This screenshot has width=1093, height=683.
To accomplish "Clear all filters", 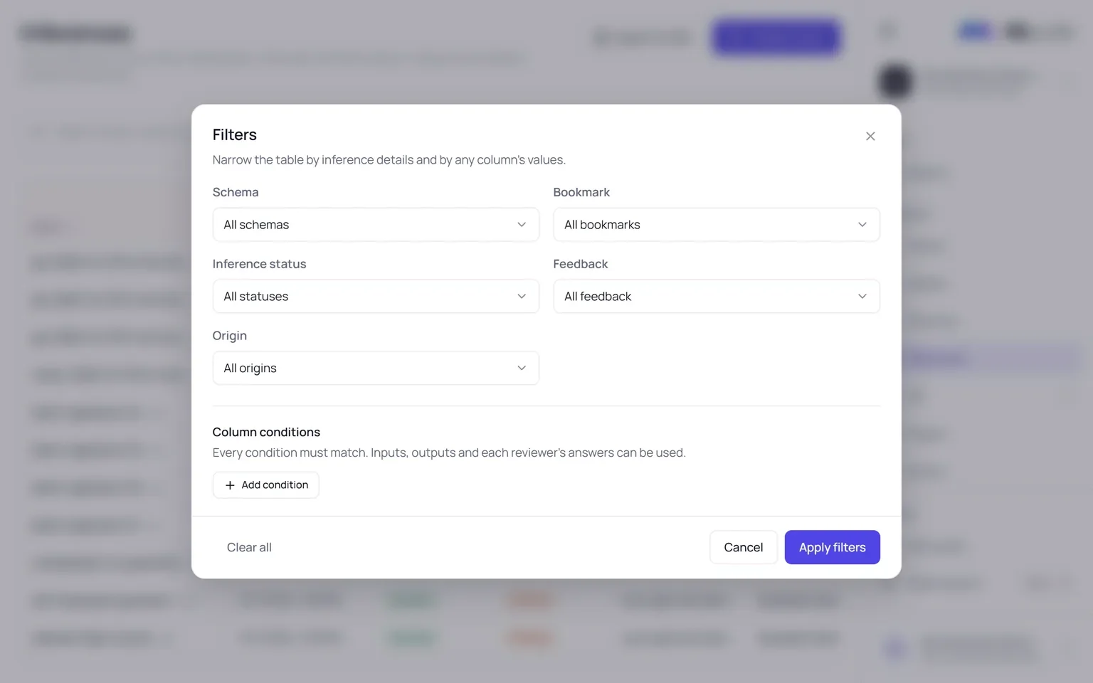I will tap(249, 547).
